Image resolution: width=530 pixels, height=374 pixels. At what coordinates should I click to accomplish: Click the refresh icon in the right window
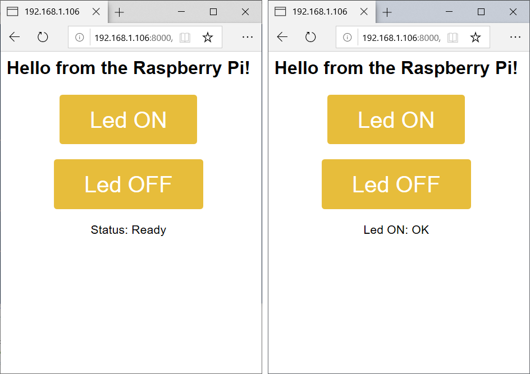click(310, 36)
